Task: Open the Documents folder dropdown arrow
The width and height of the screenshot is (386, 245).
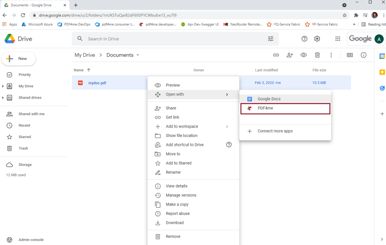Action: [138, 55]
